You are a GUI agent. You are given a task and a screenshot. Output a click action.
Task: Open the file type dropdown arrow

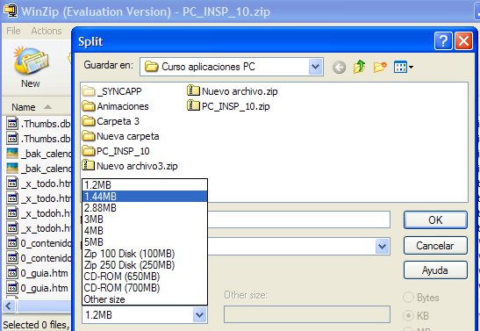(x=382, y=246)
